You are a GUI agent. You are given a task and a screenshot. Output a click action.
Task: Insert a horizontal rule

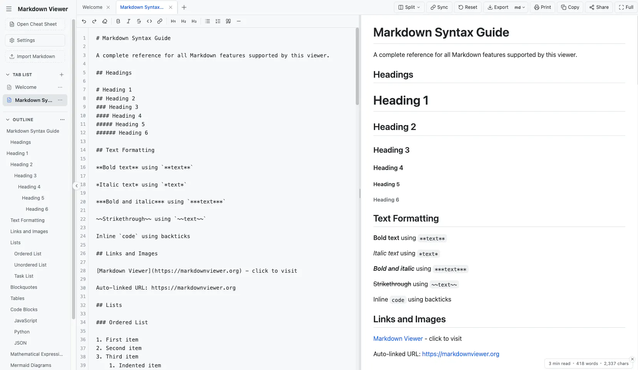239,21
